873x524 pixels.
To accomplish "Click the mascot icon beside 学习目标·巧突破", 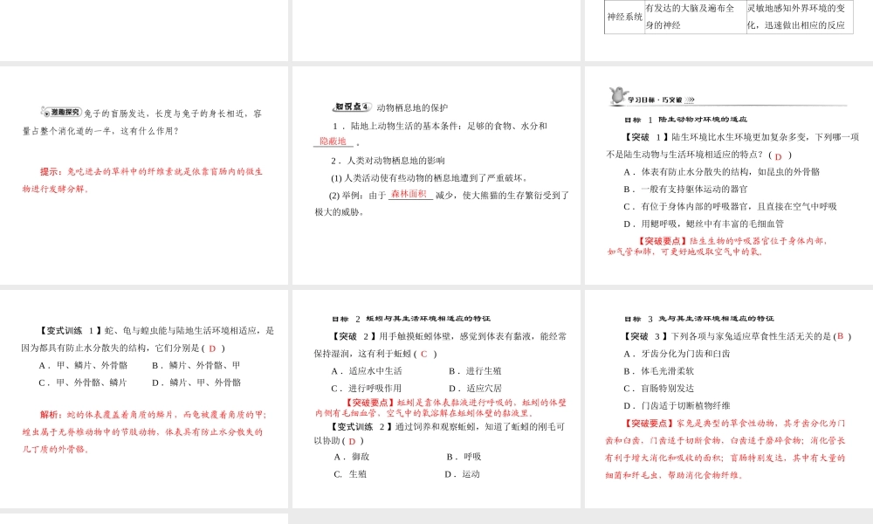I will [x=617, y=96].
